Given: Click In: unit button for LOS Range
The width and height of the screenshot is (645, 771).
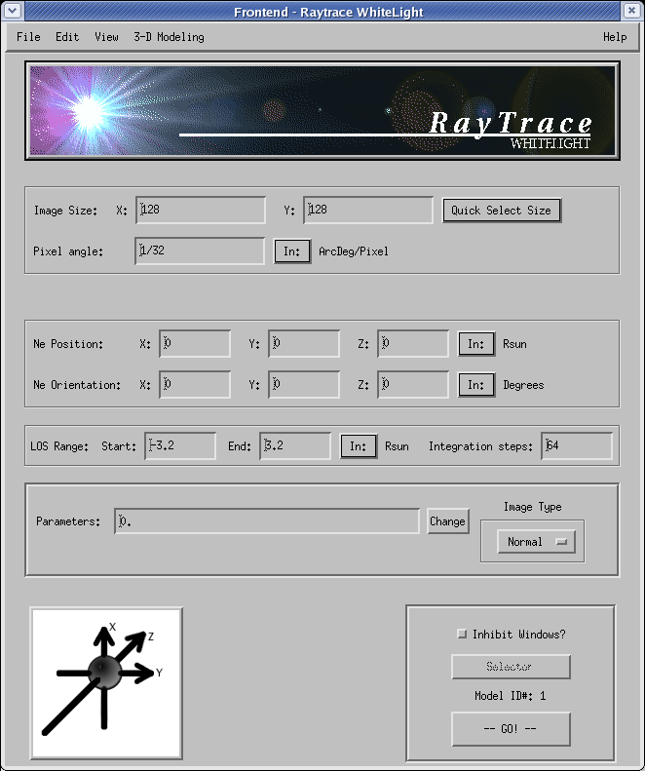Looking at the screenshot, I should coord(358,446).
